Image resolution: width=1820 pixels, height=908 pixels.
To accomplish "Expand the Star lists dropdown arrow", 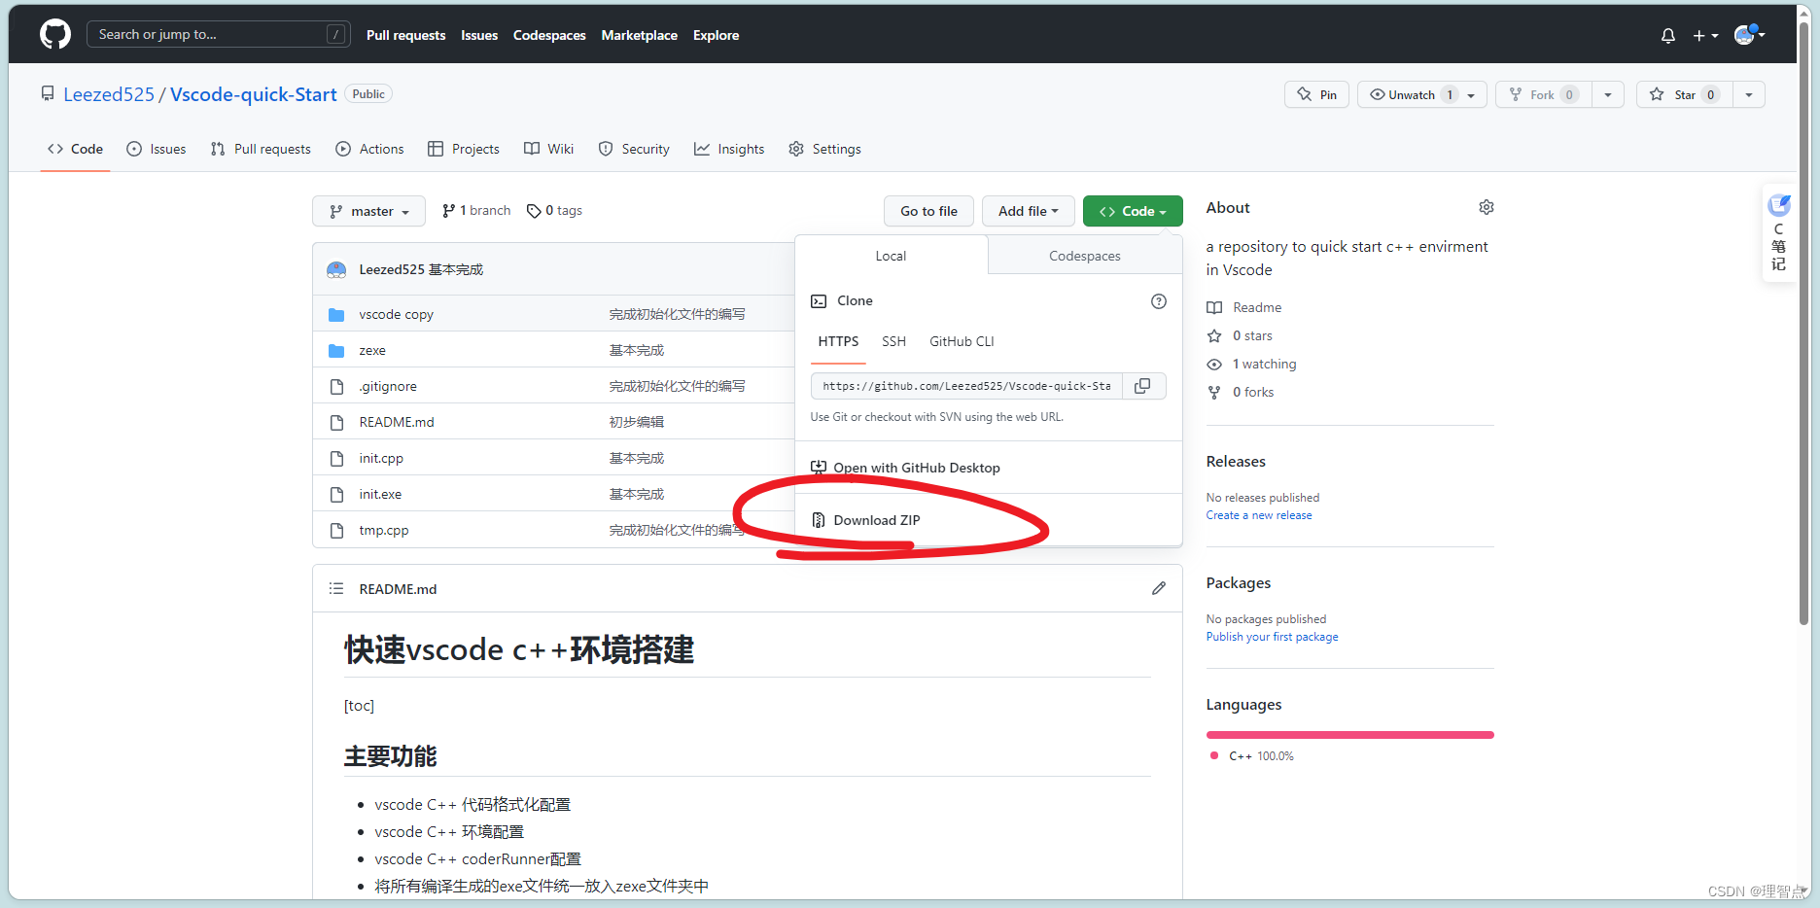I will click(x=1749, y=94).
